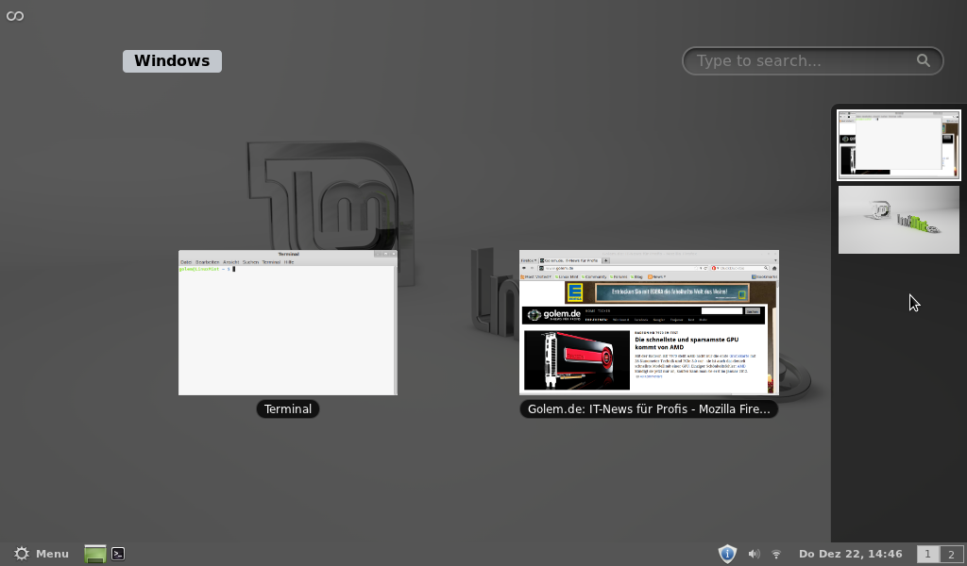The width and height of the screenshot is (967, 566).
Task: Open the News bookmark folder dropdown
Action: pyautogui.click(x=655, y=275)
